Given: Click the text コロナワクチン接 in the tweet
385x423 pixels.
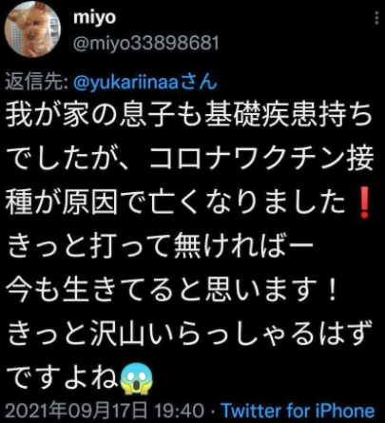Looking at the screenshot, I should click(261, 159).
